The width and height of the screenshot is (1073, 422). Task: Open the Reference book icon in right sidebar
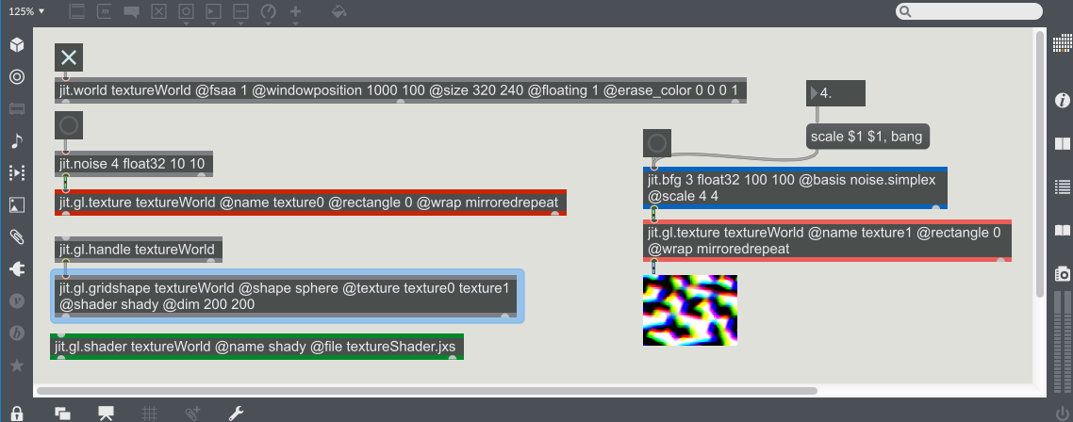[1062, 143]
